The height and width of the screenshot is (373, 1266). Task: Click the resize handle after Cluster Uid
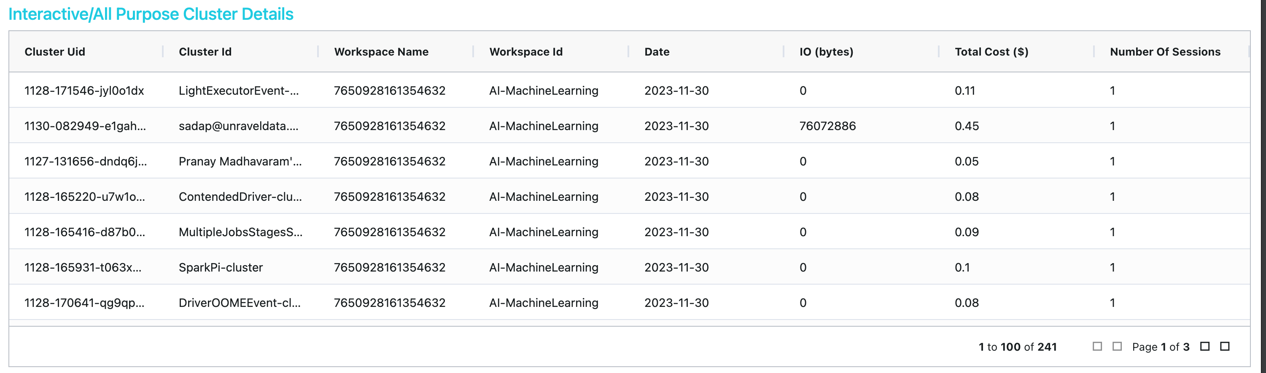pyautogui.click(x=163, y=51)
